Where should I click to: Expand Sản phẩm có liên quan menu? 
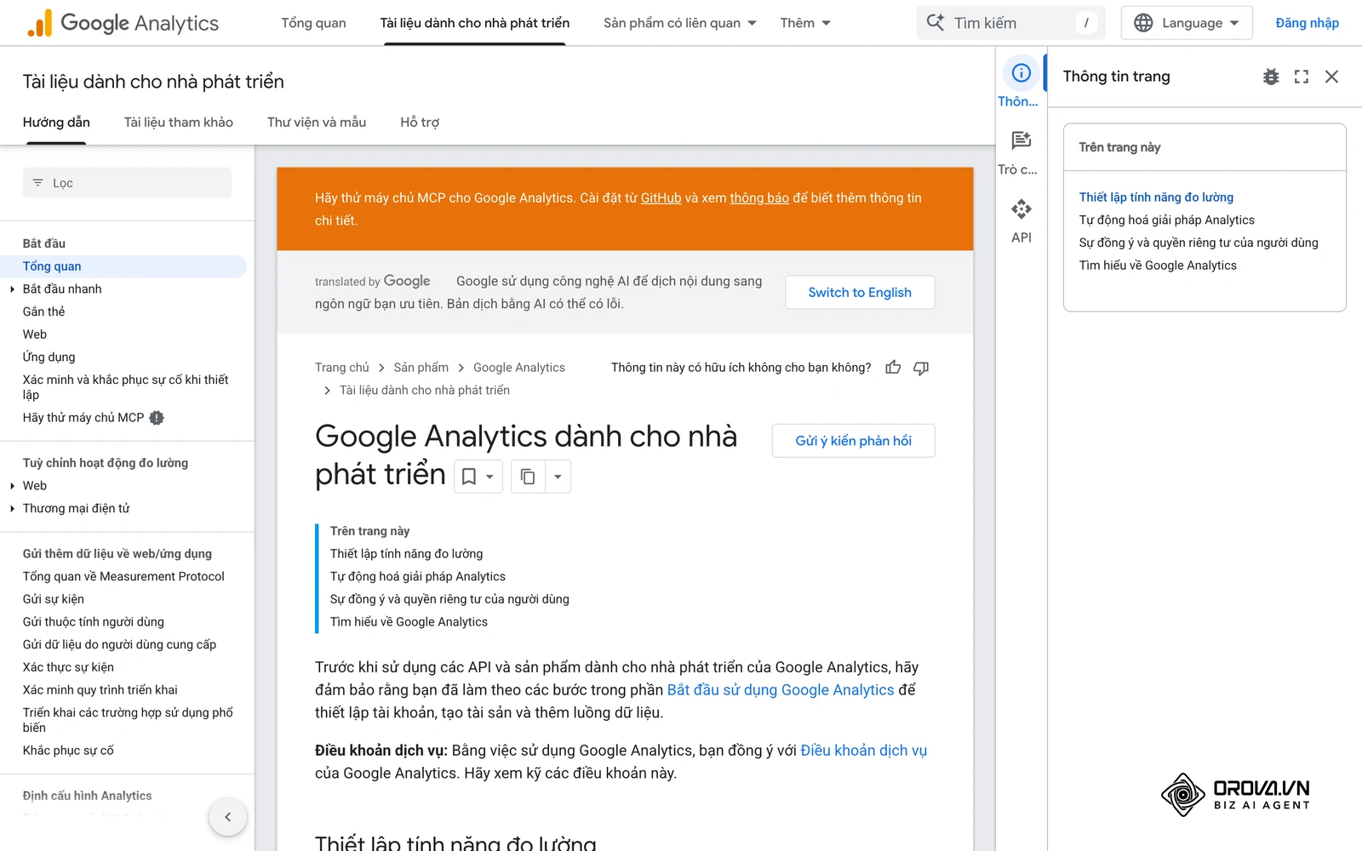[x=679, y=23]
